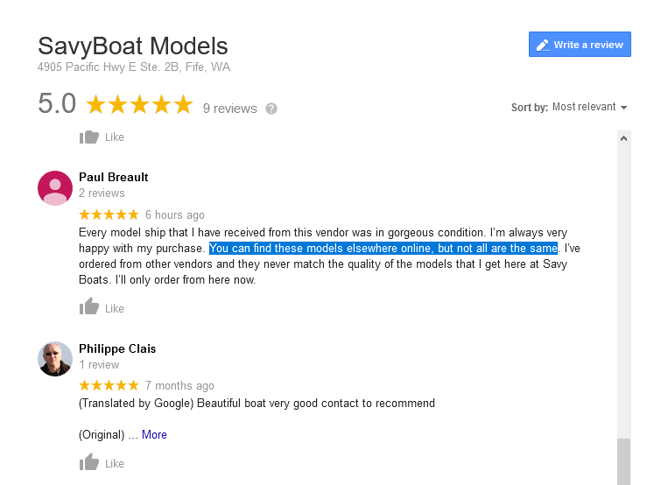Click the Write a review button
Viewport: 668px width, 485px height.
point(580,45)
